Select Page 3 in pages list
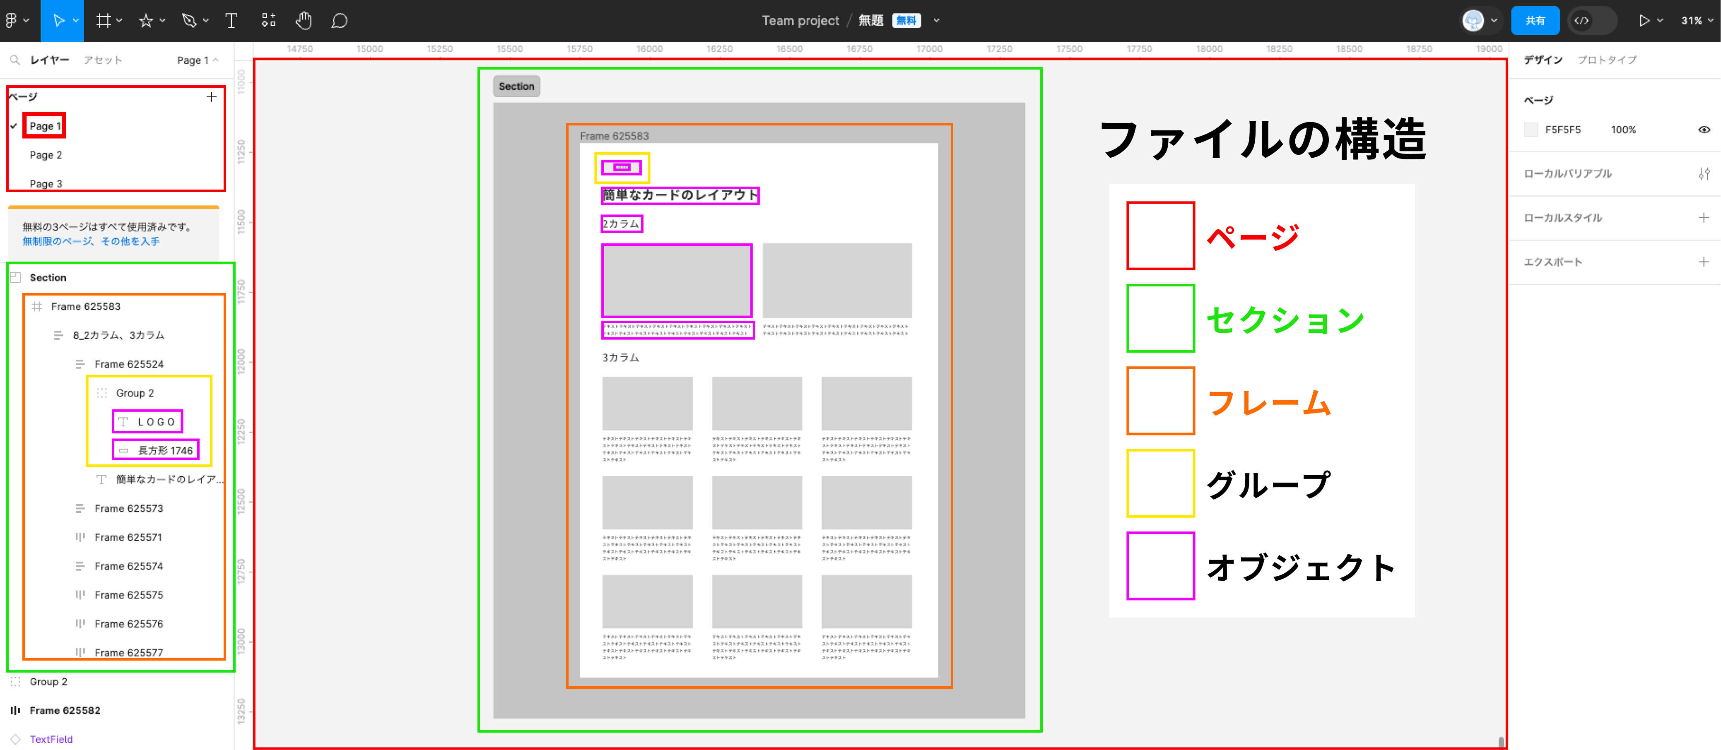 (x=46, y=184)
